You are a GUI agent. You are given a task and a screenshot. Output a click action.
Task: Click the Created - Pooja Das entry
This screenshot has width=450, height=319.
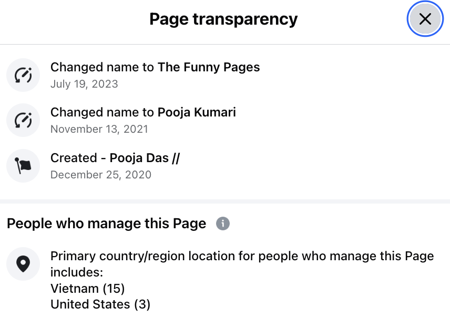[x=115, y=158]
